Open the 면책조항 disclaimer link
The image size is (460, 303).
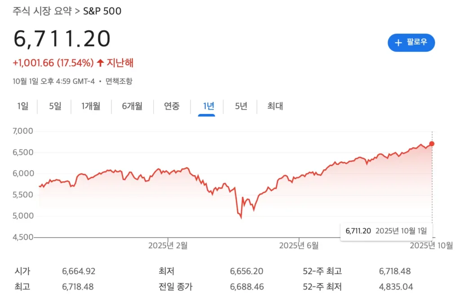point(120,82)
